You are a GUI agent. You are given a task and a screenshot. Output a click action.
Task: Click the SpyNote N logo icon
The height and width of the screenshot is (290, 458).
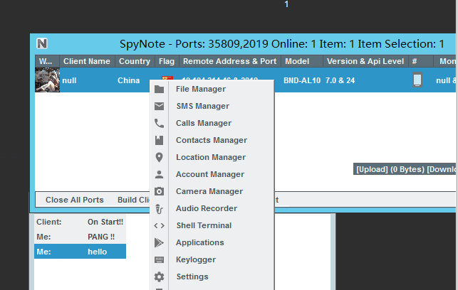point(42,43)
